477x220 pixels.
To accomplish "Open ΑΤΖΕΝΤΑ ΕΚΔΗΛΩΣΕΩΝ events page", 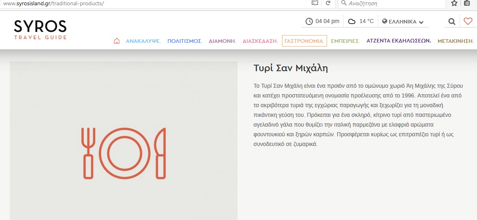I will tap(398, 41).
